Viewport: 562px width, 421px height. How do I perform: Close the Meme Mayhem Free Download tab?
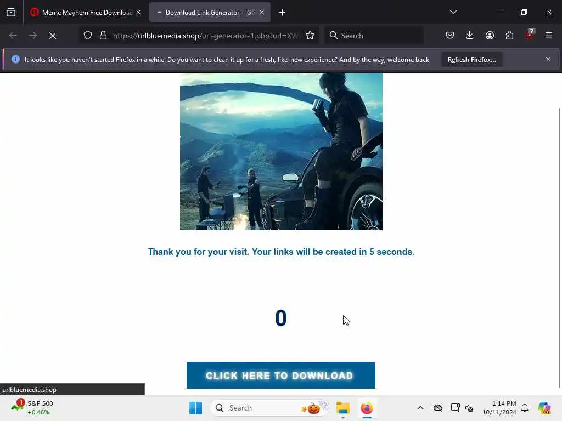138,12
